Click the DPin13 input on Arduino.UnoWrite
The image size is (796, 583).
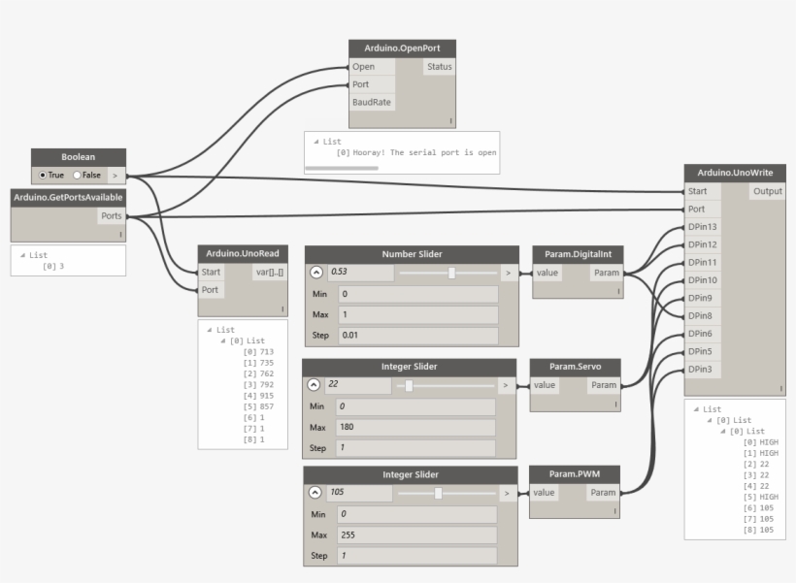[x=703, y=227]
